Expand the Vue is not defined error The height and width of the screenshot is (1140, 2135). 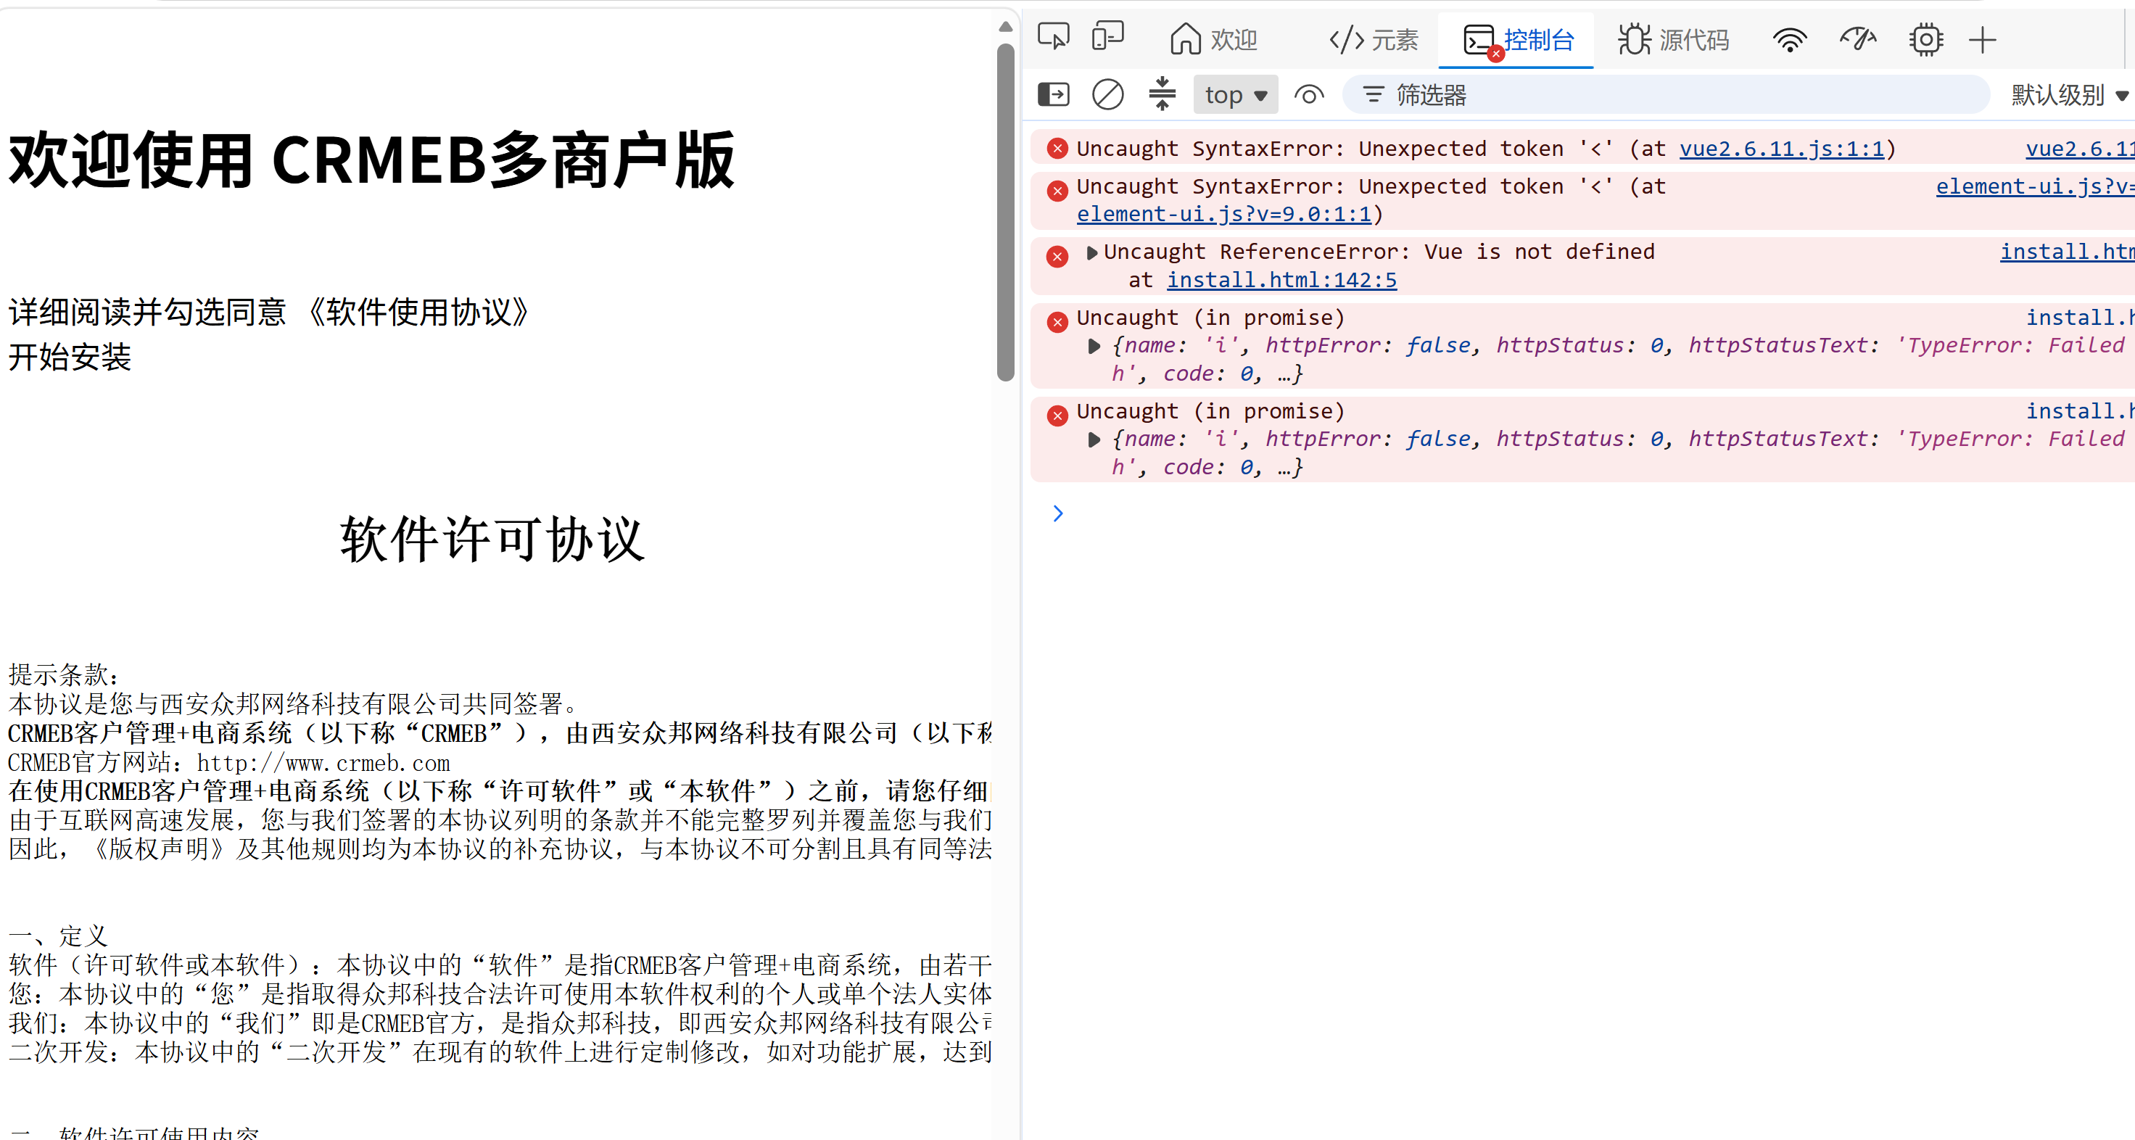click(x=1091, y=252)
